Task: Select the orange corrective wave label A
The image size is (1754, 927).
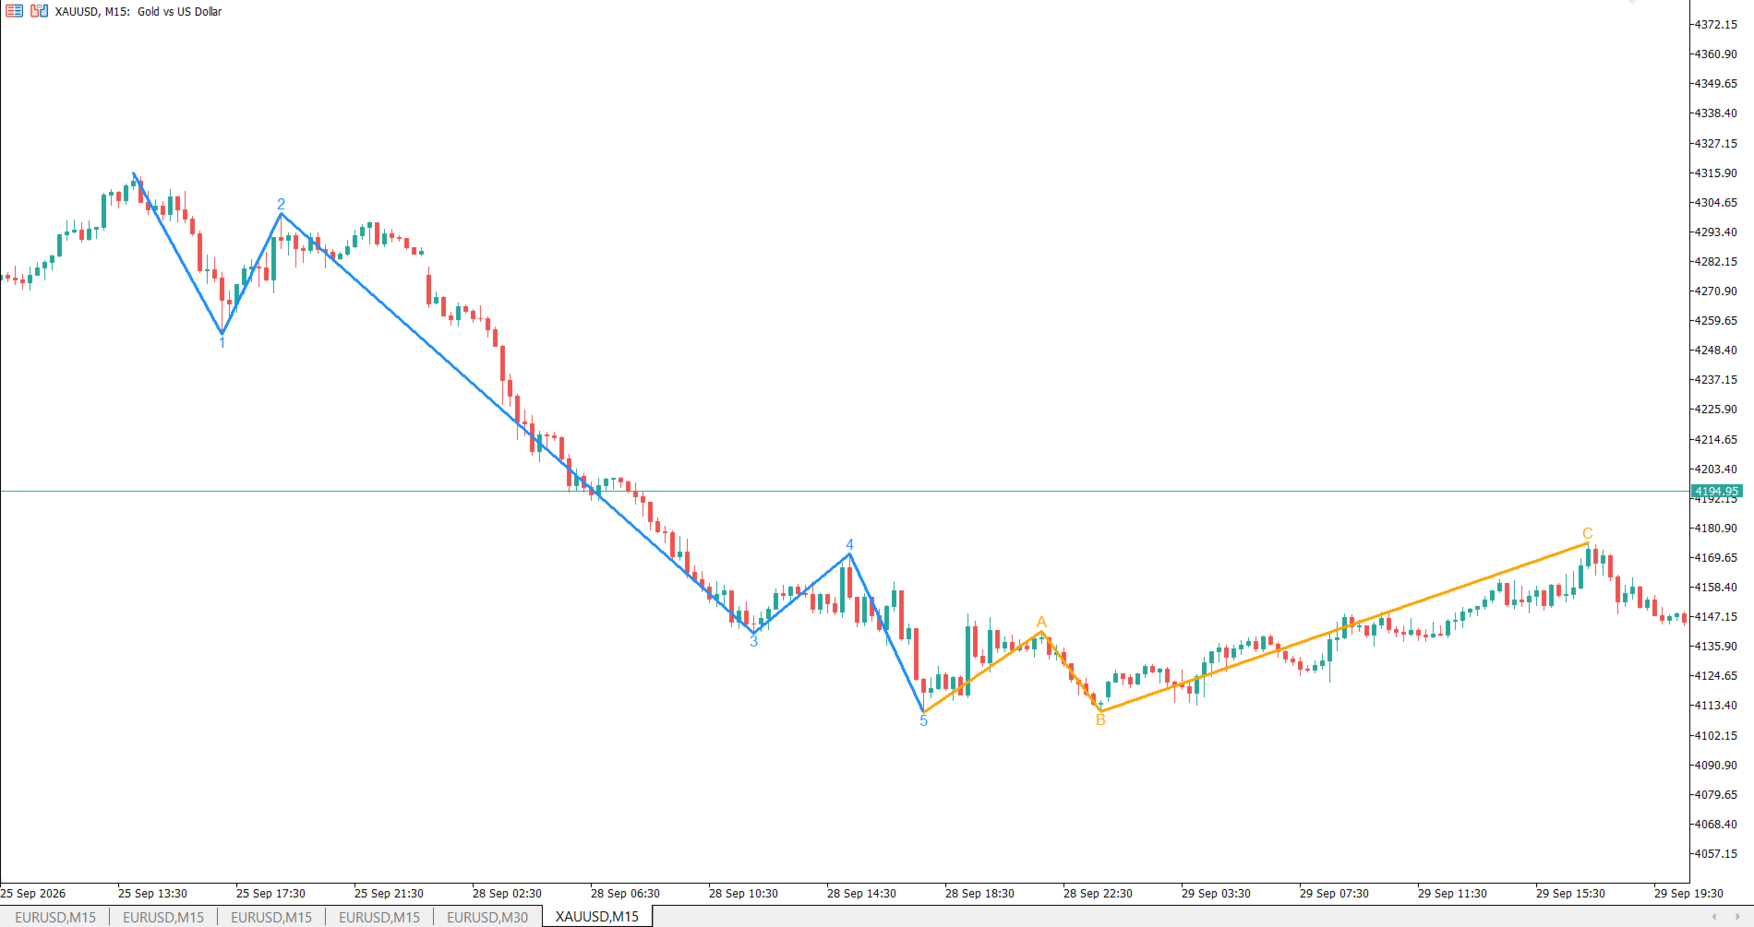Action: 1041,622
